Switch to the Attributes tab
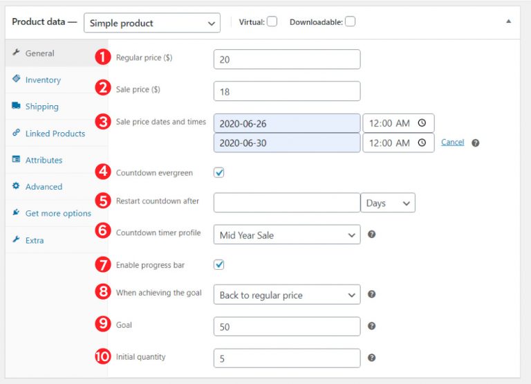 click(57, 160)
